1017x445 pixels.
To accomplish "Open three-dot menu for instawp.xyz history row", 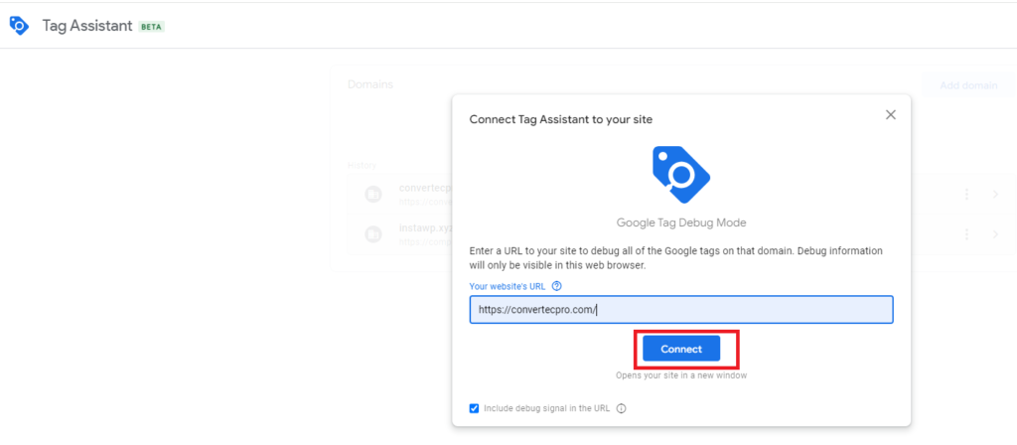I will 966,234.
